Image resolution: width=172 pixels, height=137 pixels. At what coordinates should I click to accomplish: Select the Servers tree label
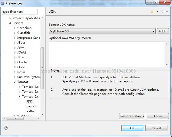(x=18, y=23)
